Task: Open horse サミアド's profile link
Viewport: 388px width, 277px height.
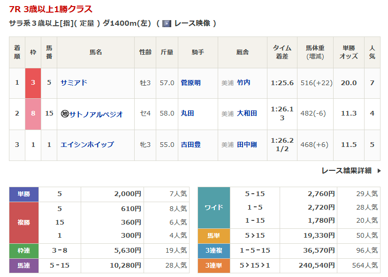Action: 74,83
